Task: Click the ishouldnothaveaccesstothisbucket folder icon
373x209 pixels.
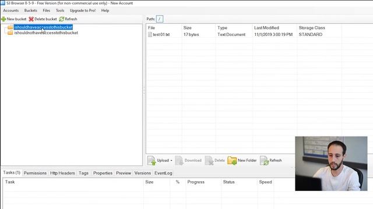Action: (x=10, y=33)
